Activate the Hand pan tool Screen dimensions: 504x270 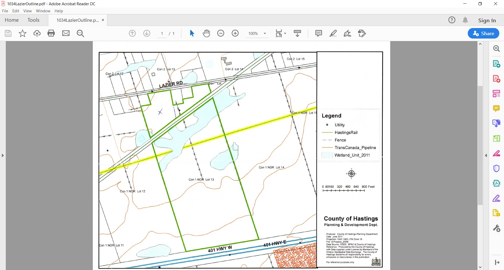coord(206,33)
